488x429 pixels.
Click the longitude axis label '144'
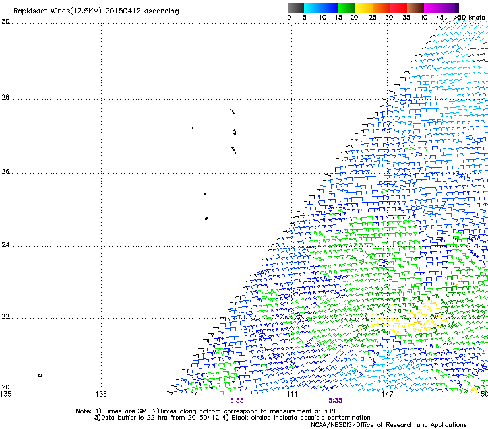(291, 394)
